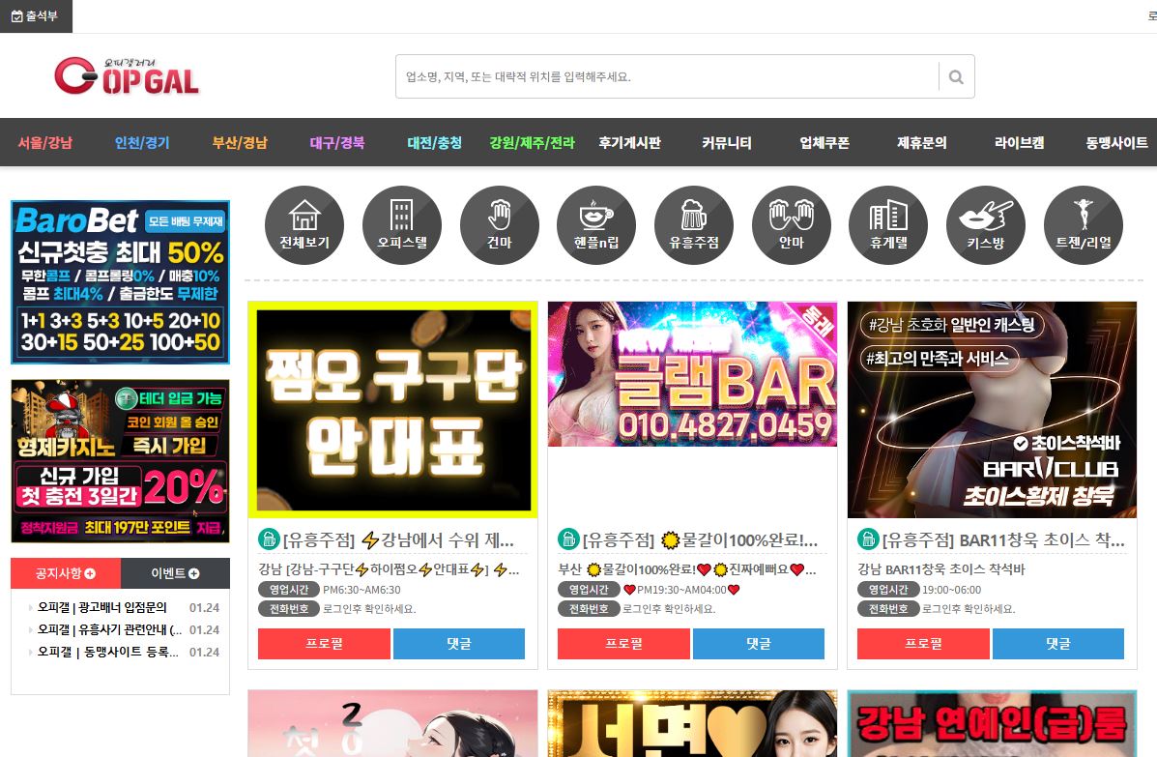Click the OPGAL logo in header
1157x757 pixels.
[127, 76]
